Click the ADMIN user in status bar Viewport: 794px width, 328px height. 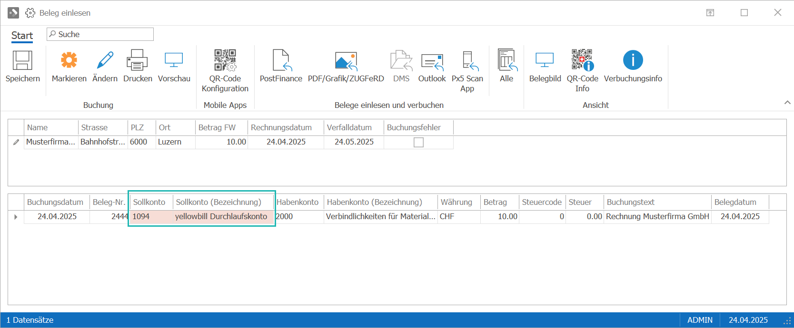[700, 320]
